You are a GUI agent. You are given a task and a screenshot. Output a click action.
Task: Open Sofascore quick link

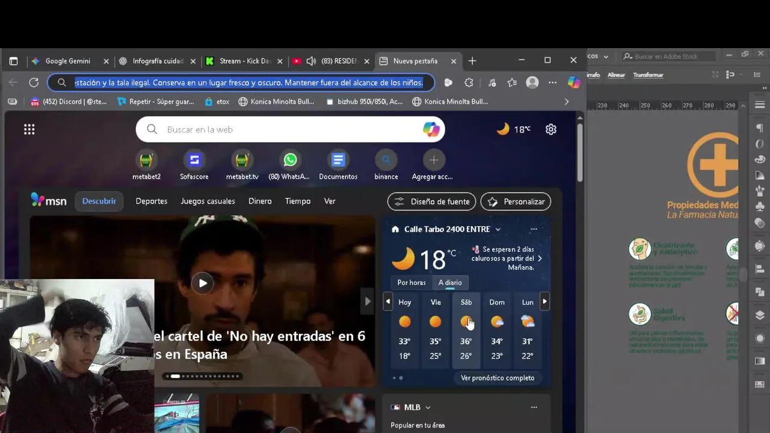click(194, 165)
